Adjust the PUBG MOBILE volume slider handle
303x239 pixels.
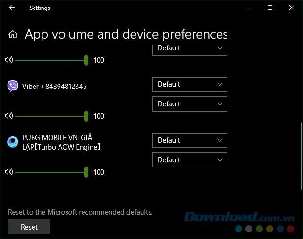coord(86,172)
